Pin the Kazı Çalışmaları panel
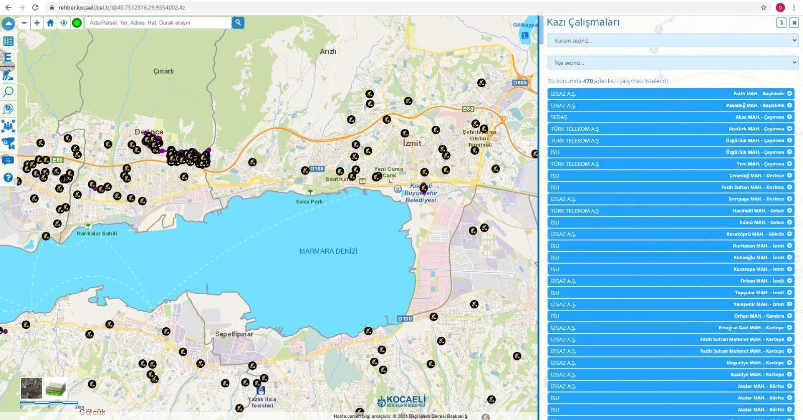Image resolution: width=803 pixels, height=420 pixels. (x=781, y=23)
